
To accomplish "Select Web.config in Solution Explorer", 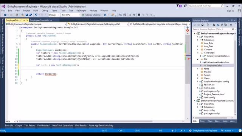I will (209, 97).
